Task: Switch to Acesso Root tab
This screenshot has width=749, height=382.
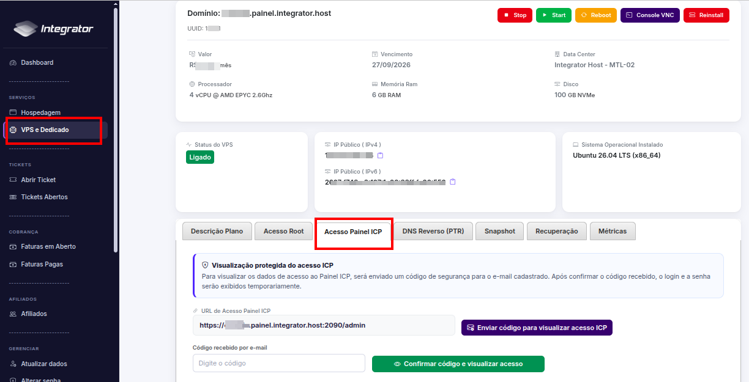Action: [283, 231]
